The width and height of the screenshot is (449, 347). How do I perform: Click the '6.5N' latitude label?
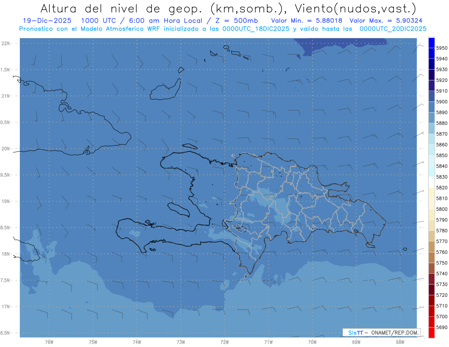(x=6, y=333)
